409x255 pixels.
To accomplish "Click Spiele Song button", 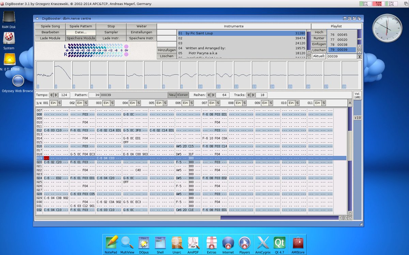I will (x=50, y=26).
